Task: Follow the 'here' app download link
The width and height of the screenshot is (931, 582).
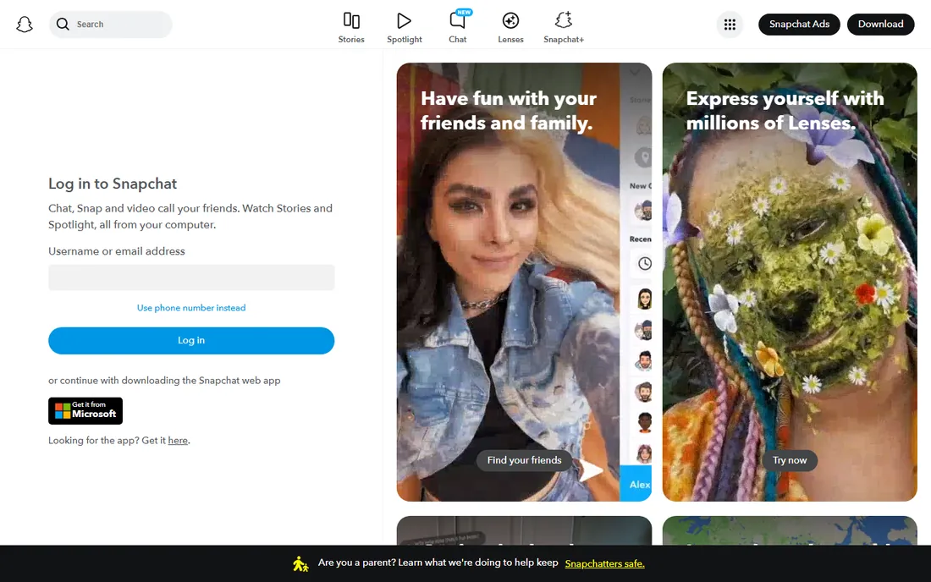Action: click(178, 441)
